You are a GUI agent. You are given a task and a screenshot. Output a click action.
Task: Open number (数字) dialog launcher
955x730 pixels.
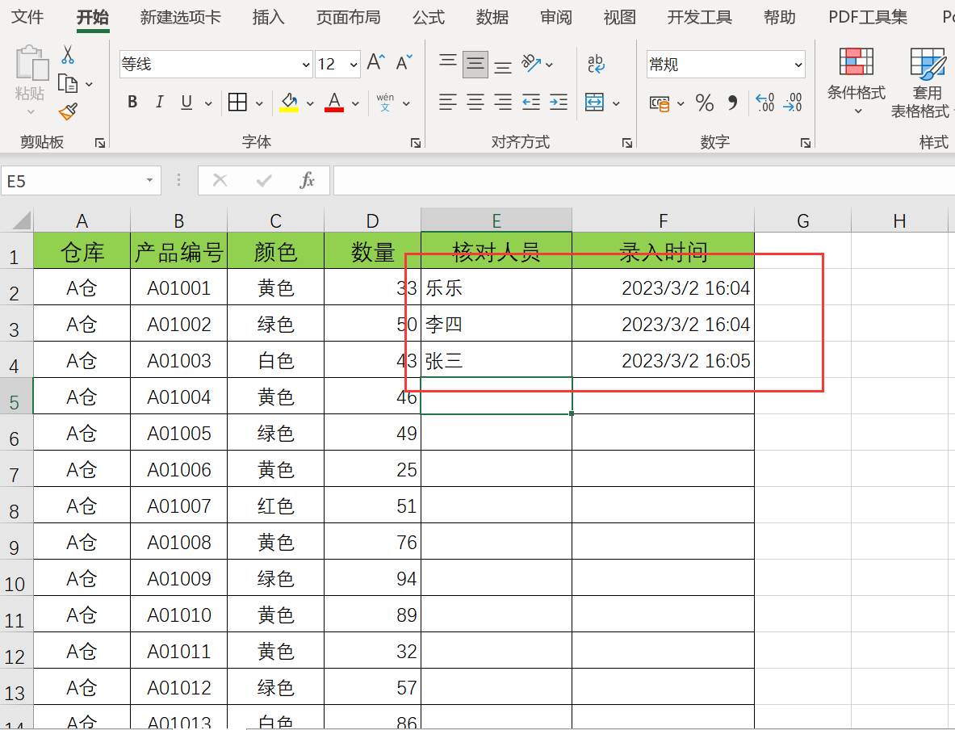pos(805,143)
